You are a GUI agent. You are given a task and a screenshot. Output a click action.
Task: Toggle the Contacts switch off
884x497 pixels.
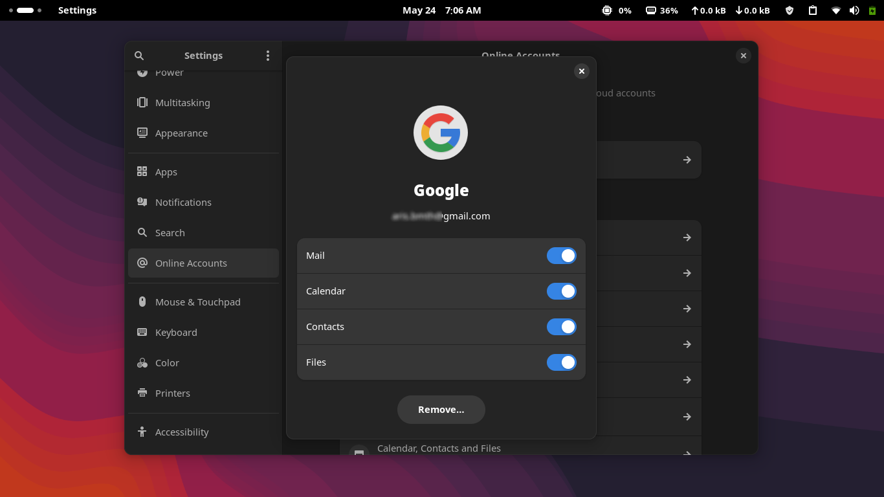[x=561, y=327]
